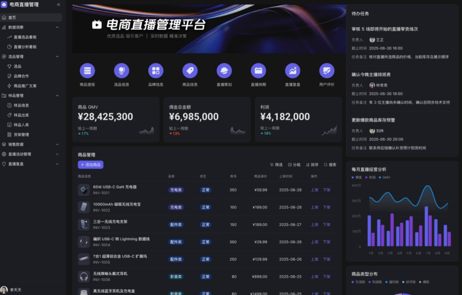Click the 分组 group icon

(290, 165)
